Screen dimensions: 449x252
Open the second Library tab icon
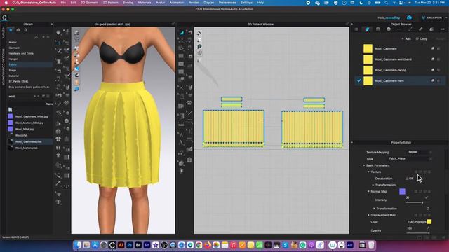(x=18, y=29)
